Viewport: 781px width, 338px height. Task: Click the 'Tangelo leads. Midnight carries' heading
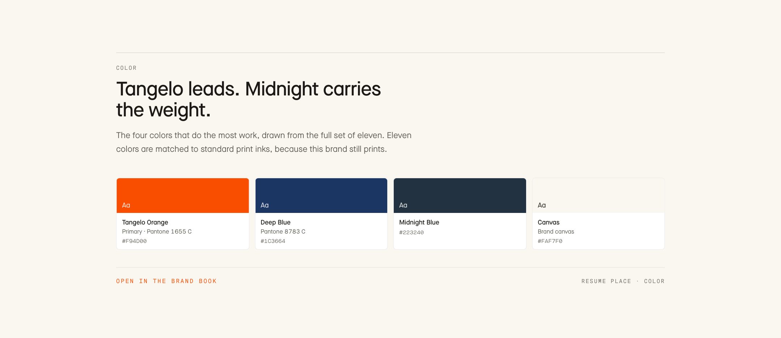click(x=248, y=99)
